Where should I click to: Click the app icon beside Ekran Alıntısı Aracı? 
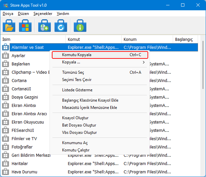(5, 114)
